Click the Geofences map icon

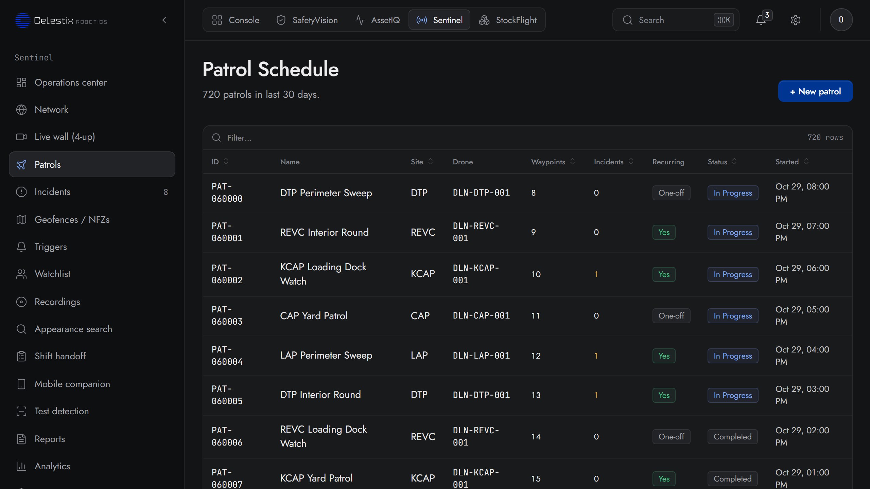tap(21, 220)
